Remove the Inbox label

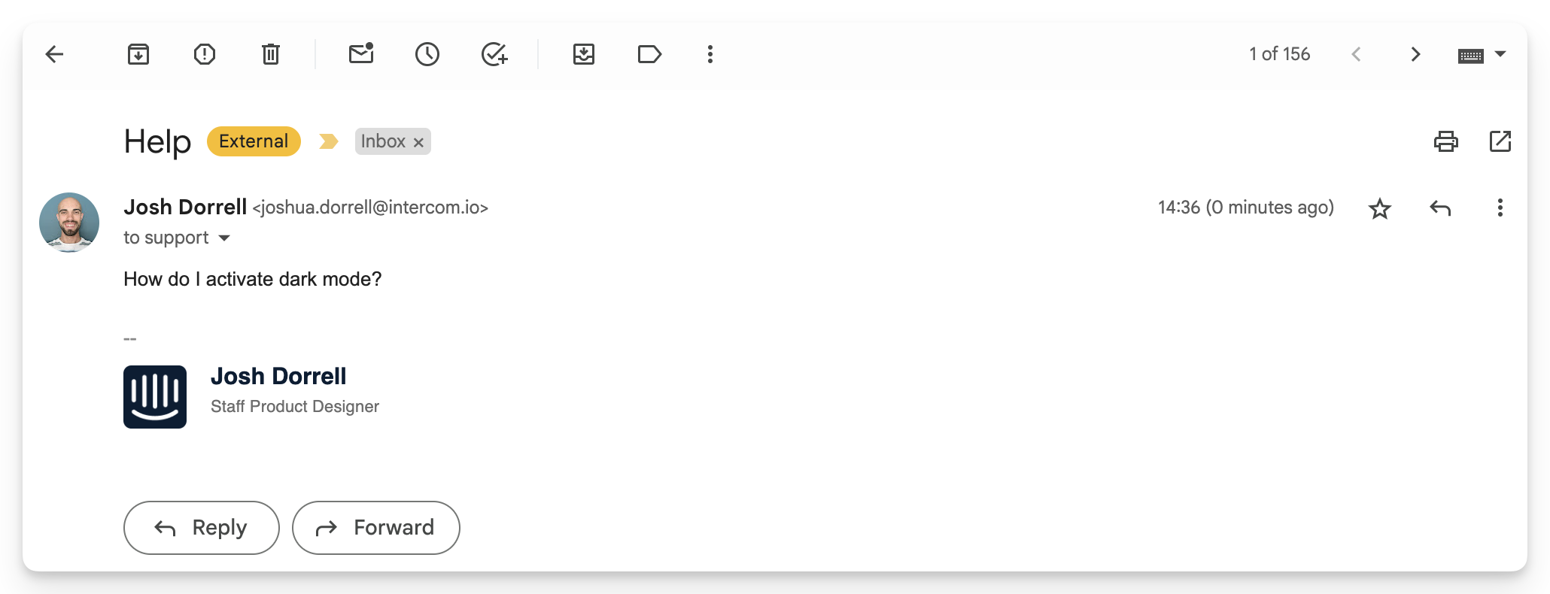pyautogui.click(x=419, y=142)
